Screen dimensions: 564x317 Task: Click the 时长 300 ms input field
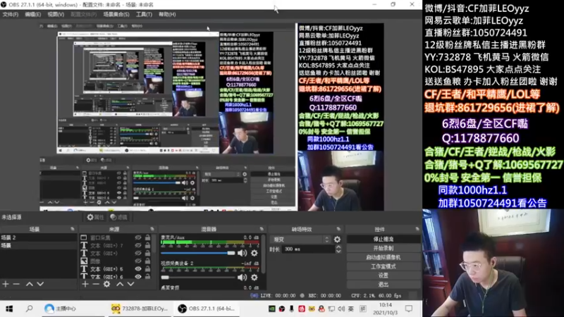[x=309, y=249]
